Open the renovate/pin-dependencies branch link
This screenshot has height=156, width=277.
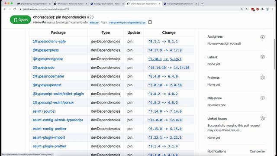click(127, 23)
